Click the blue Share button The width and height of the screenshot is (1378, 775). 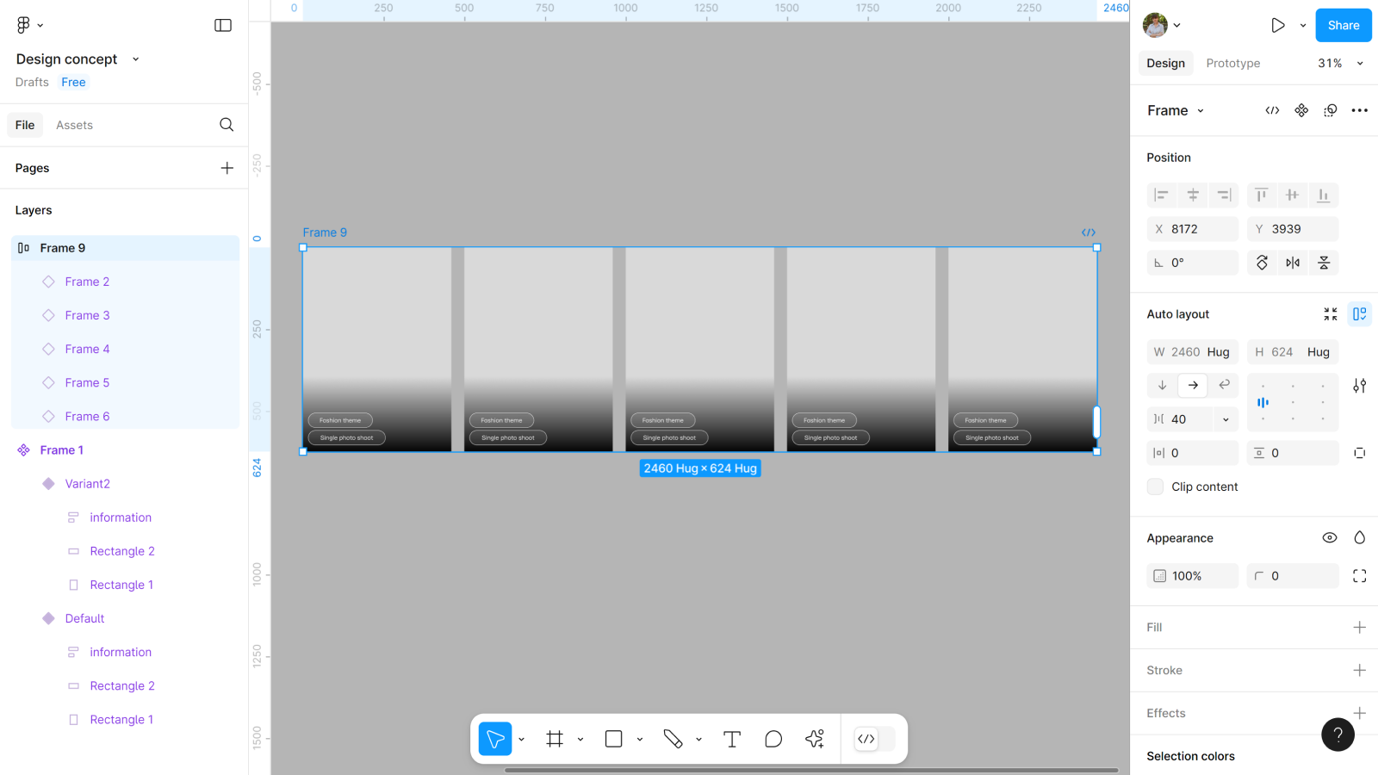click(1343, 25)
